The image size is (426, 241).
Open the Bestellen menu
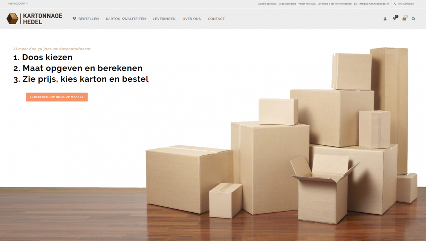click(x=89, y=19)
